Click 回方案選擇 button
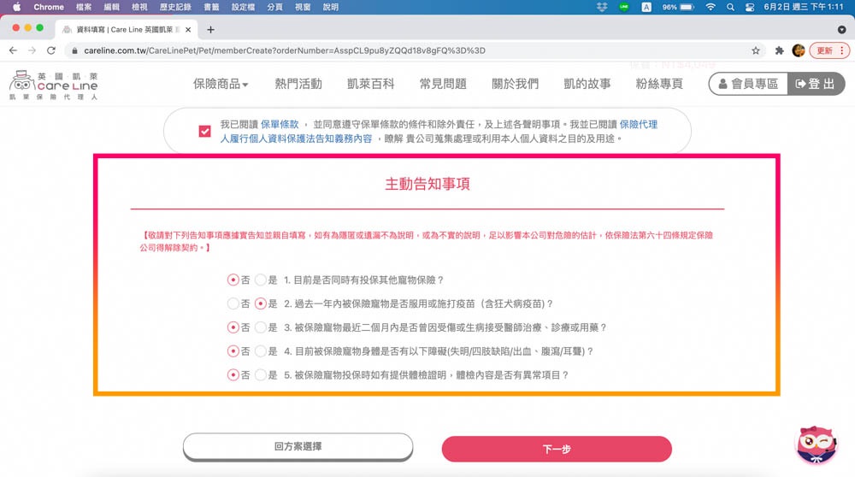This screenshot has height=477, width=855. [298, 446]
